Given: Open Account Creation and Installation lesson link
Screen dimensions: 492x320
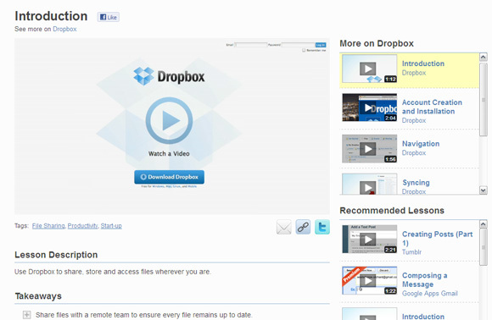Looking at the screenshot, I should click(432, 107).
